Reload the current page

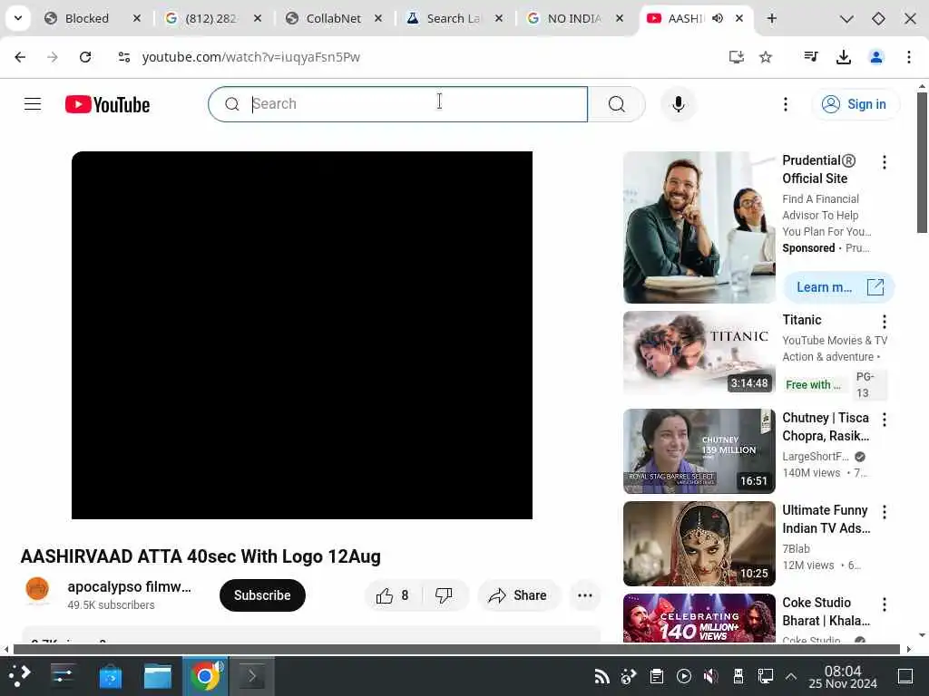[x=85, y=57]
